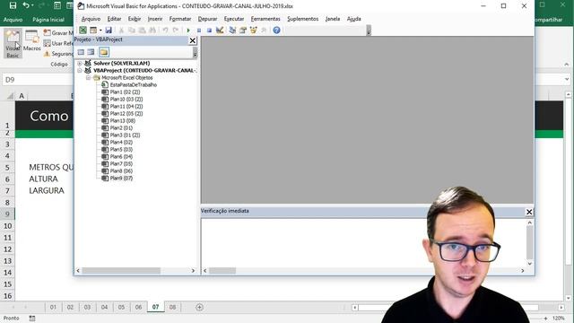The image size is (574, 323).
Task: Click the Paste icon in the VBA toolbar
Action: 142,30
